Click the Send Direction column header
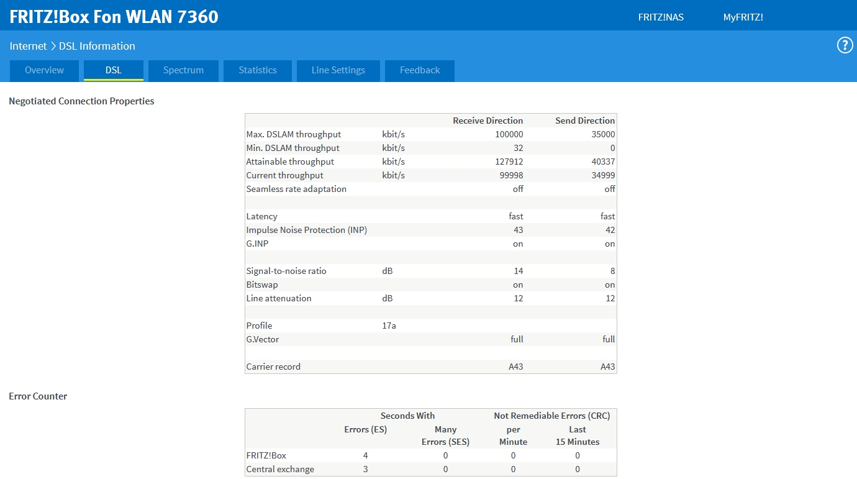The height and width of the screenshot is (479, 857). click(585, 121)
